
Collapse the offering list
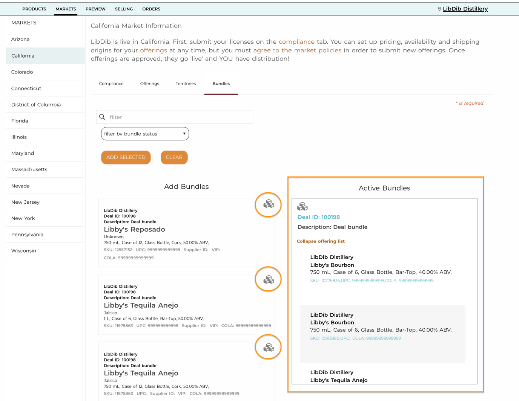(x=321, y=241)
